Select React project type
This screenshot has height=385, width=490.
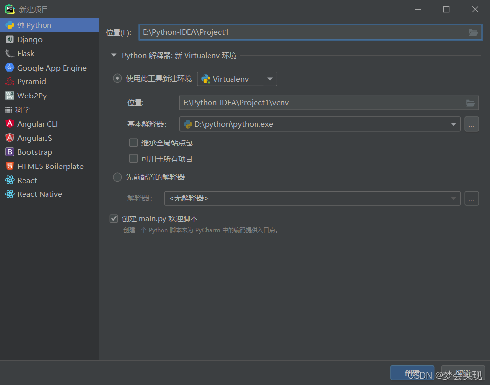pyautogui.click(x=50, y=180)
